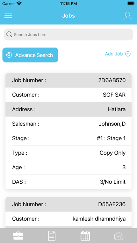Image resolution: width=137 pixels, height=243 pixels.
Task: Switch to the briefcase Jobs tab
Action: coord(18,236)
